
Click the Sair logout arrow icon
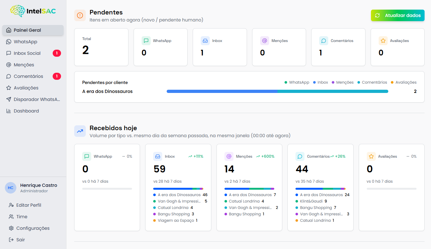(11, 240)
